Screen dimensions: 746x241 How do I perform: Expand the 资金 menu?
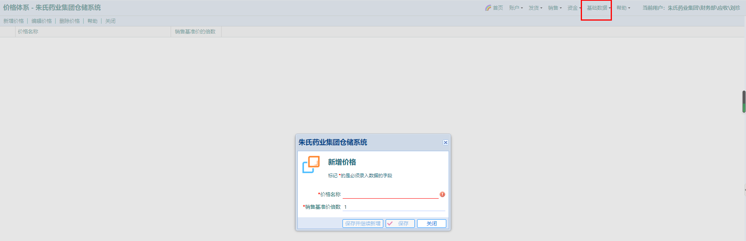pyautogui.click(x=574, y=8)
